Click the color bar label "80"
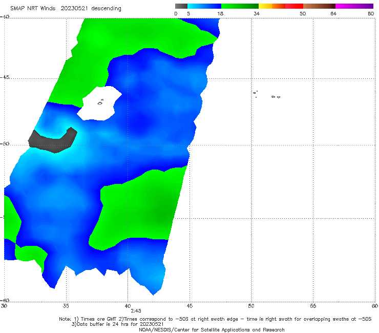This screenshot has width=379, height=333. tap(371, 14)
